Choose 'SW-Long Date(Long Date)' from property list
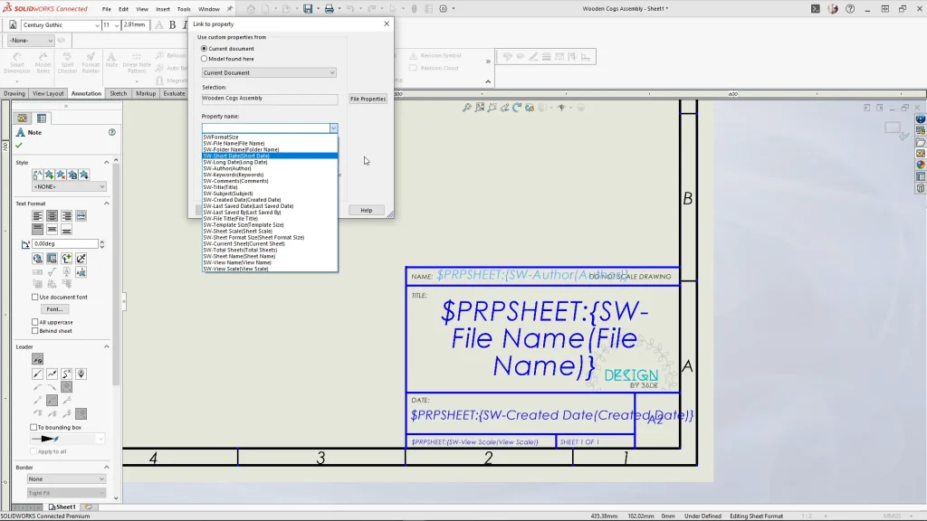Image resolution: width=927 pixels, height=521 pixels. (x=235, y=162)
